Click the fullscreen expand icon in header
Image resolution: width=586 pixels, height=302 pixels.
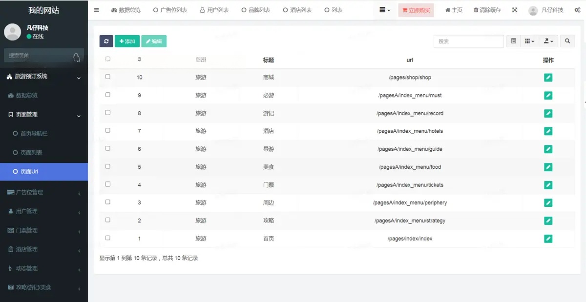coord(515,10)
